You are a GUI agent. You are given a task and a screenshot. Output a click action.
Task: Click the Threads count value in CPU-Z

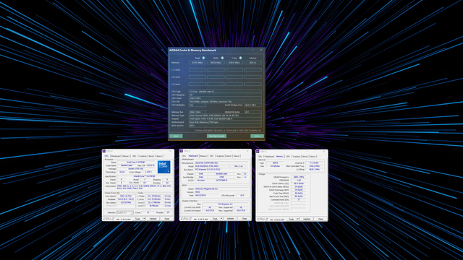click(168, 212)
